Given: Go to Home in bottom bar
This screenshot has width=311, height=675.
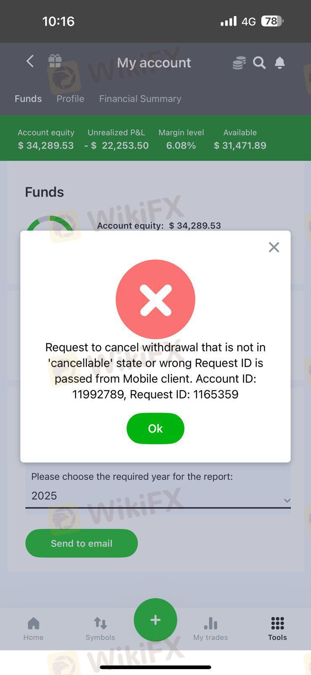Looking at the screenshot, I should 33,629.
